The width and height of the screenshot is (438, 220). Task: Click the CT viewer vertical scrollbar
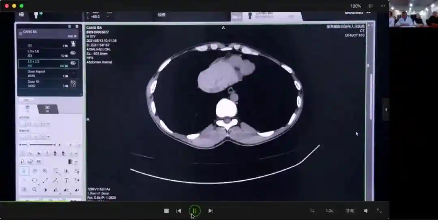click(x=371, y=97)
